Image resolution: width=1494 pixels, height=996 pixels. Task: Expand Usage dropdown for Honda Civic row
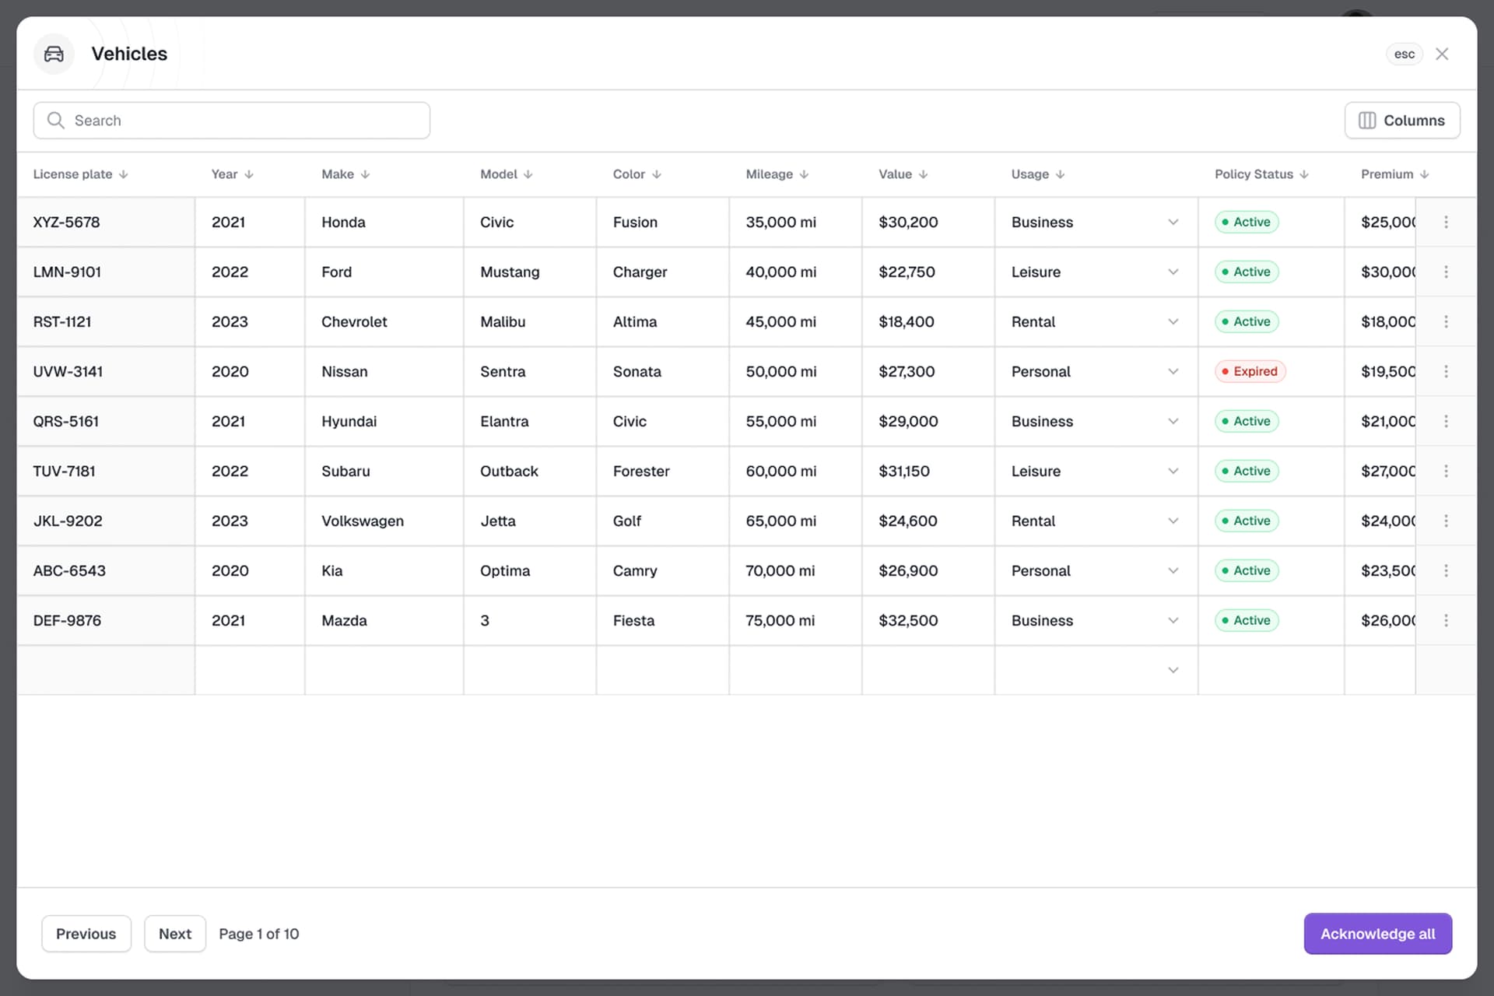click(x=1173, y=222)
